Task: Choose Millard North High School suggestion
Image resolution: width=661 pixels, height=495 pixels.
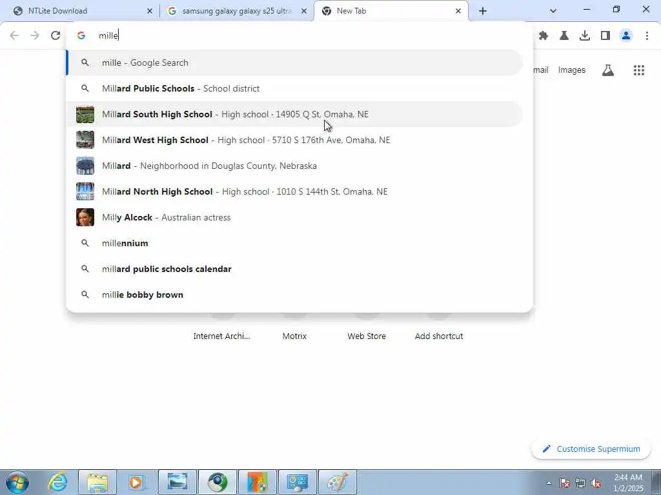Action: coord(294,191)
